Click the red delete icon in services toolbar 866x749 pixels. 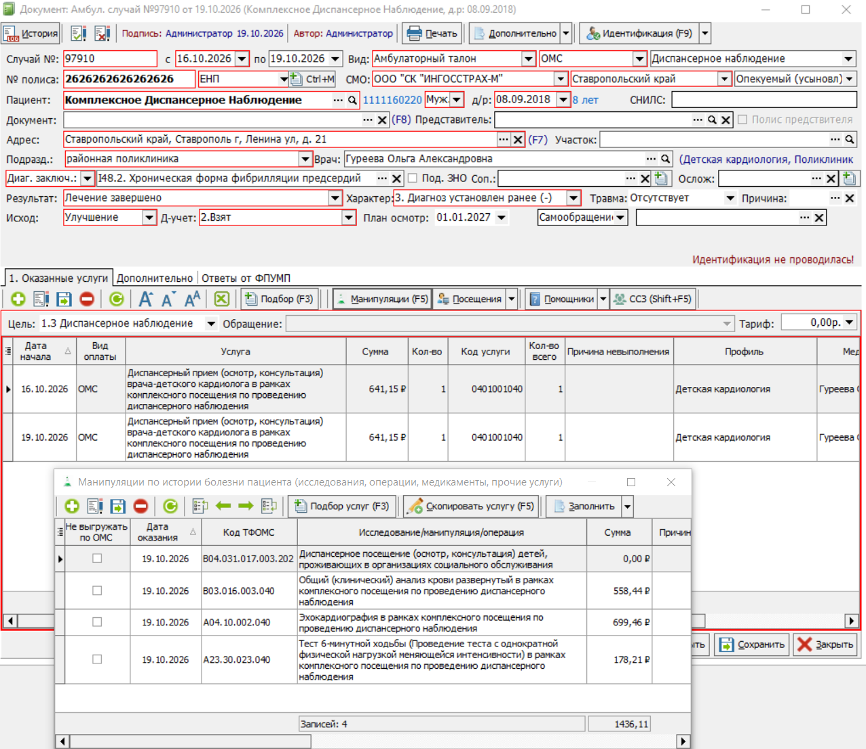click(87, 299)
